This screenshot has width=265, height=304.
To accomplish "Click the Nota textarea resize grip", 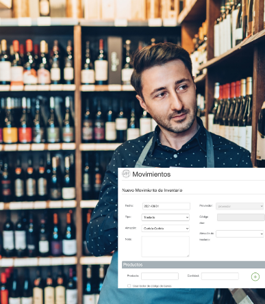I will (x=188, y=255).
